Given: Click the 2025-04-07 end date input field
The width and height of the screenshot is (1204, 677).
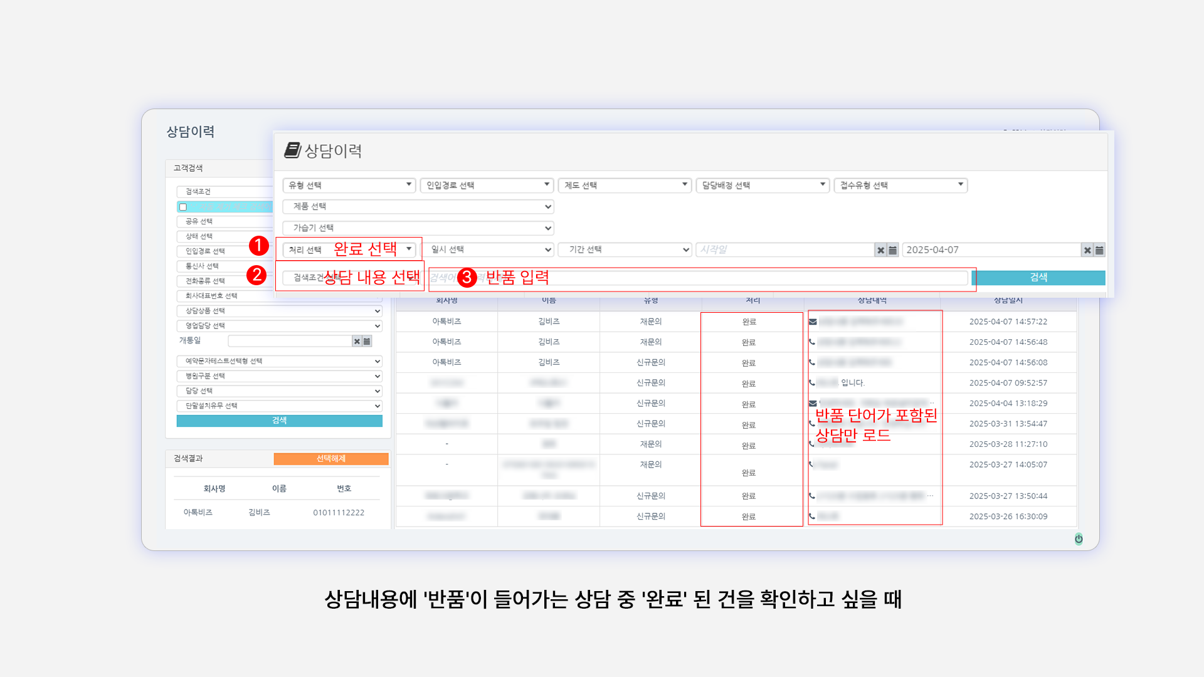Looking at the screenshot, I should (991, 250).
